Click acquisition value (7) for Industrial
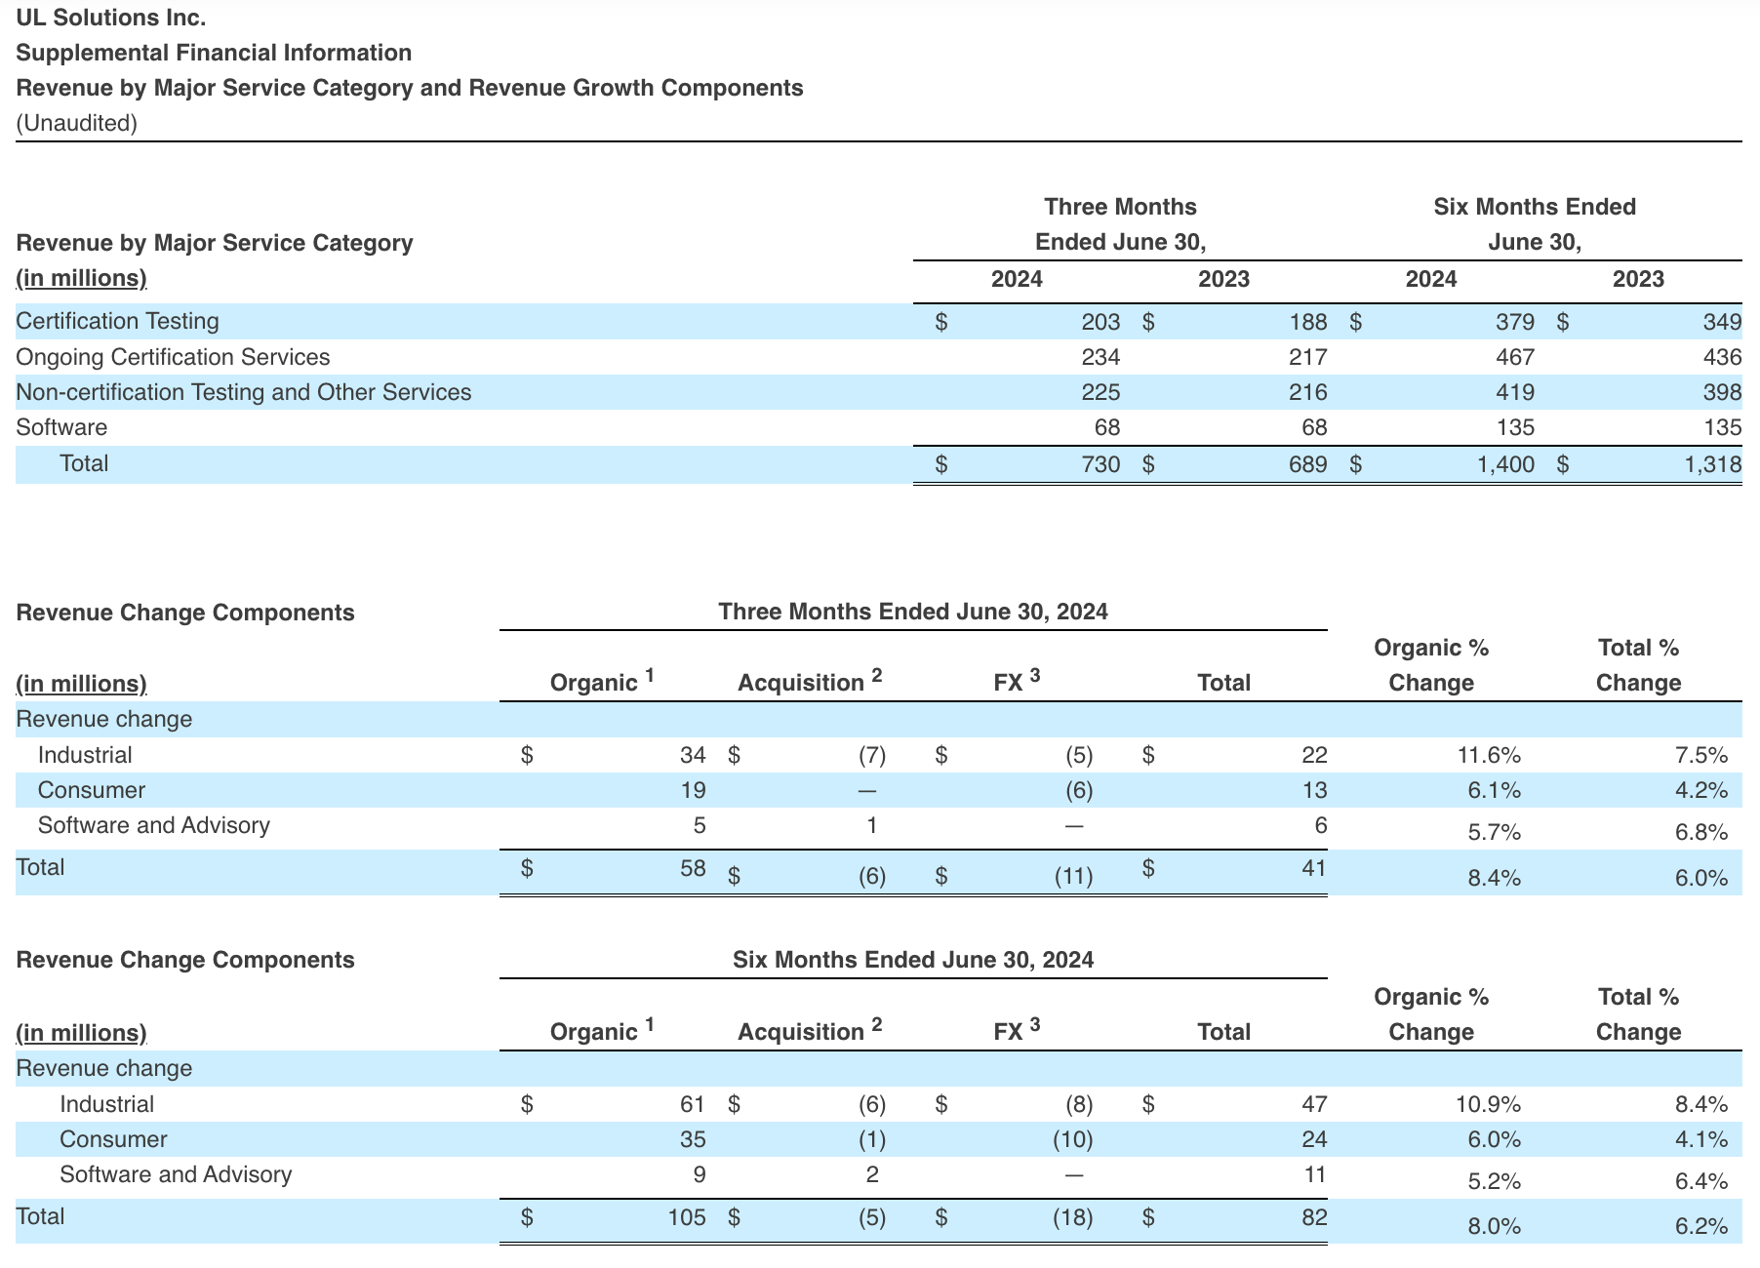1760x1268 pixels. tap(872, 755)
